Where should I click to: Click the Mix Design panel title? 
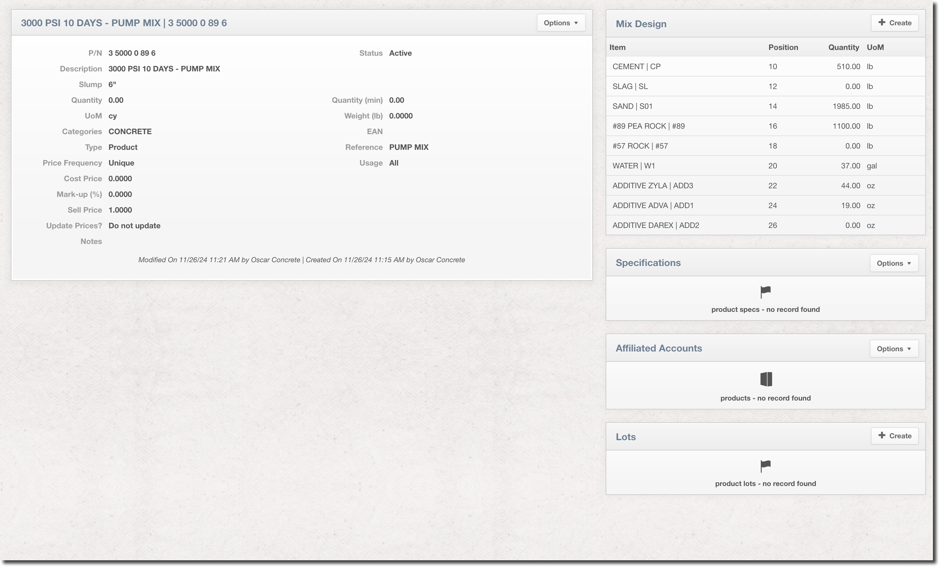[x=641, y=24]
